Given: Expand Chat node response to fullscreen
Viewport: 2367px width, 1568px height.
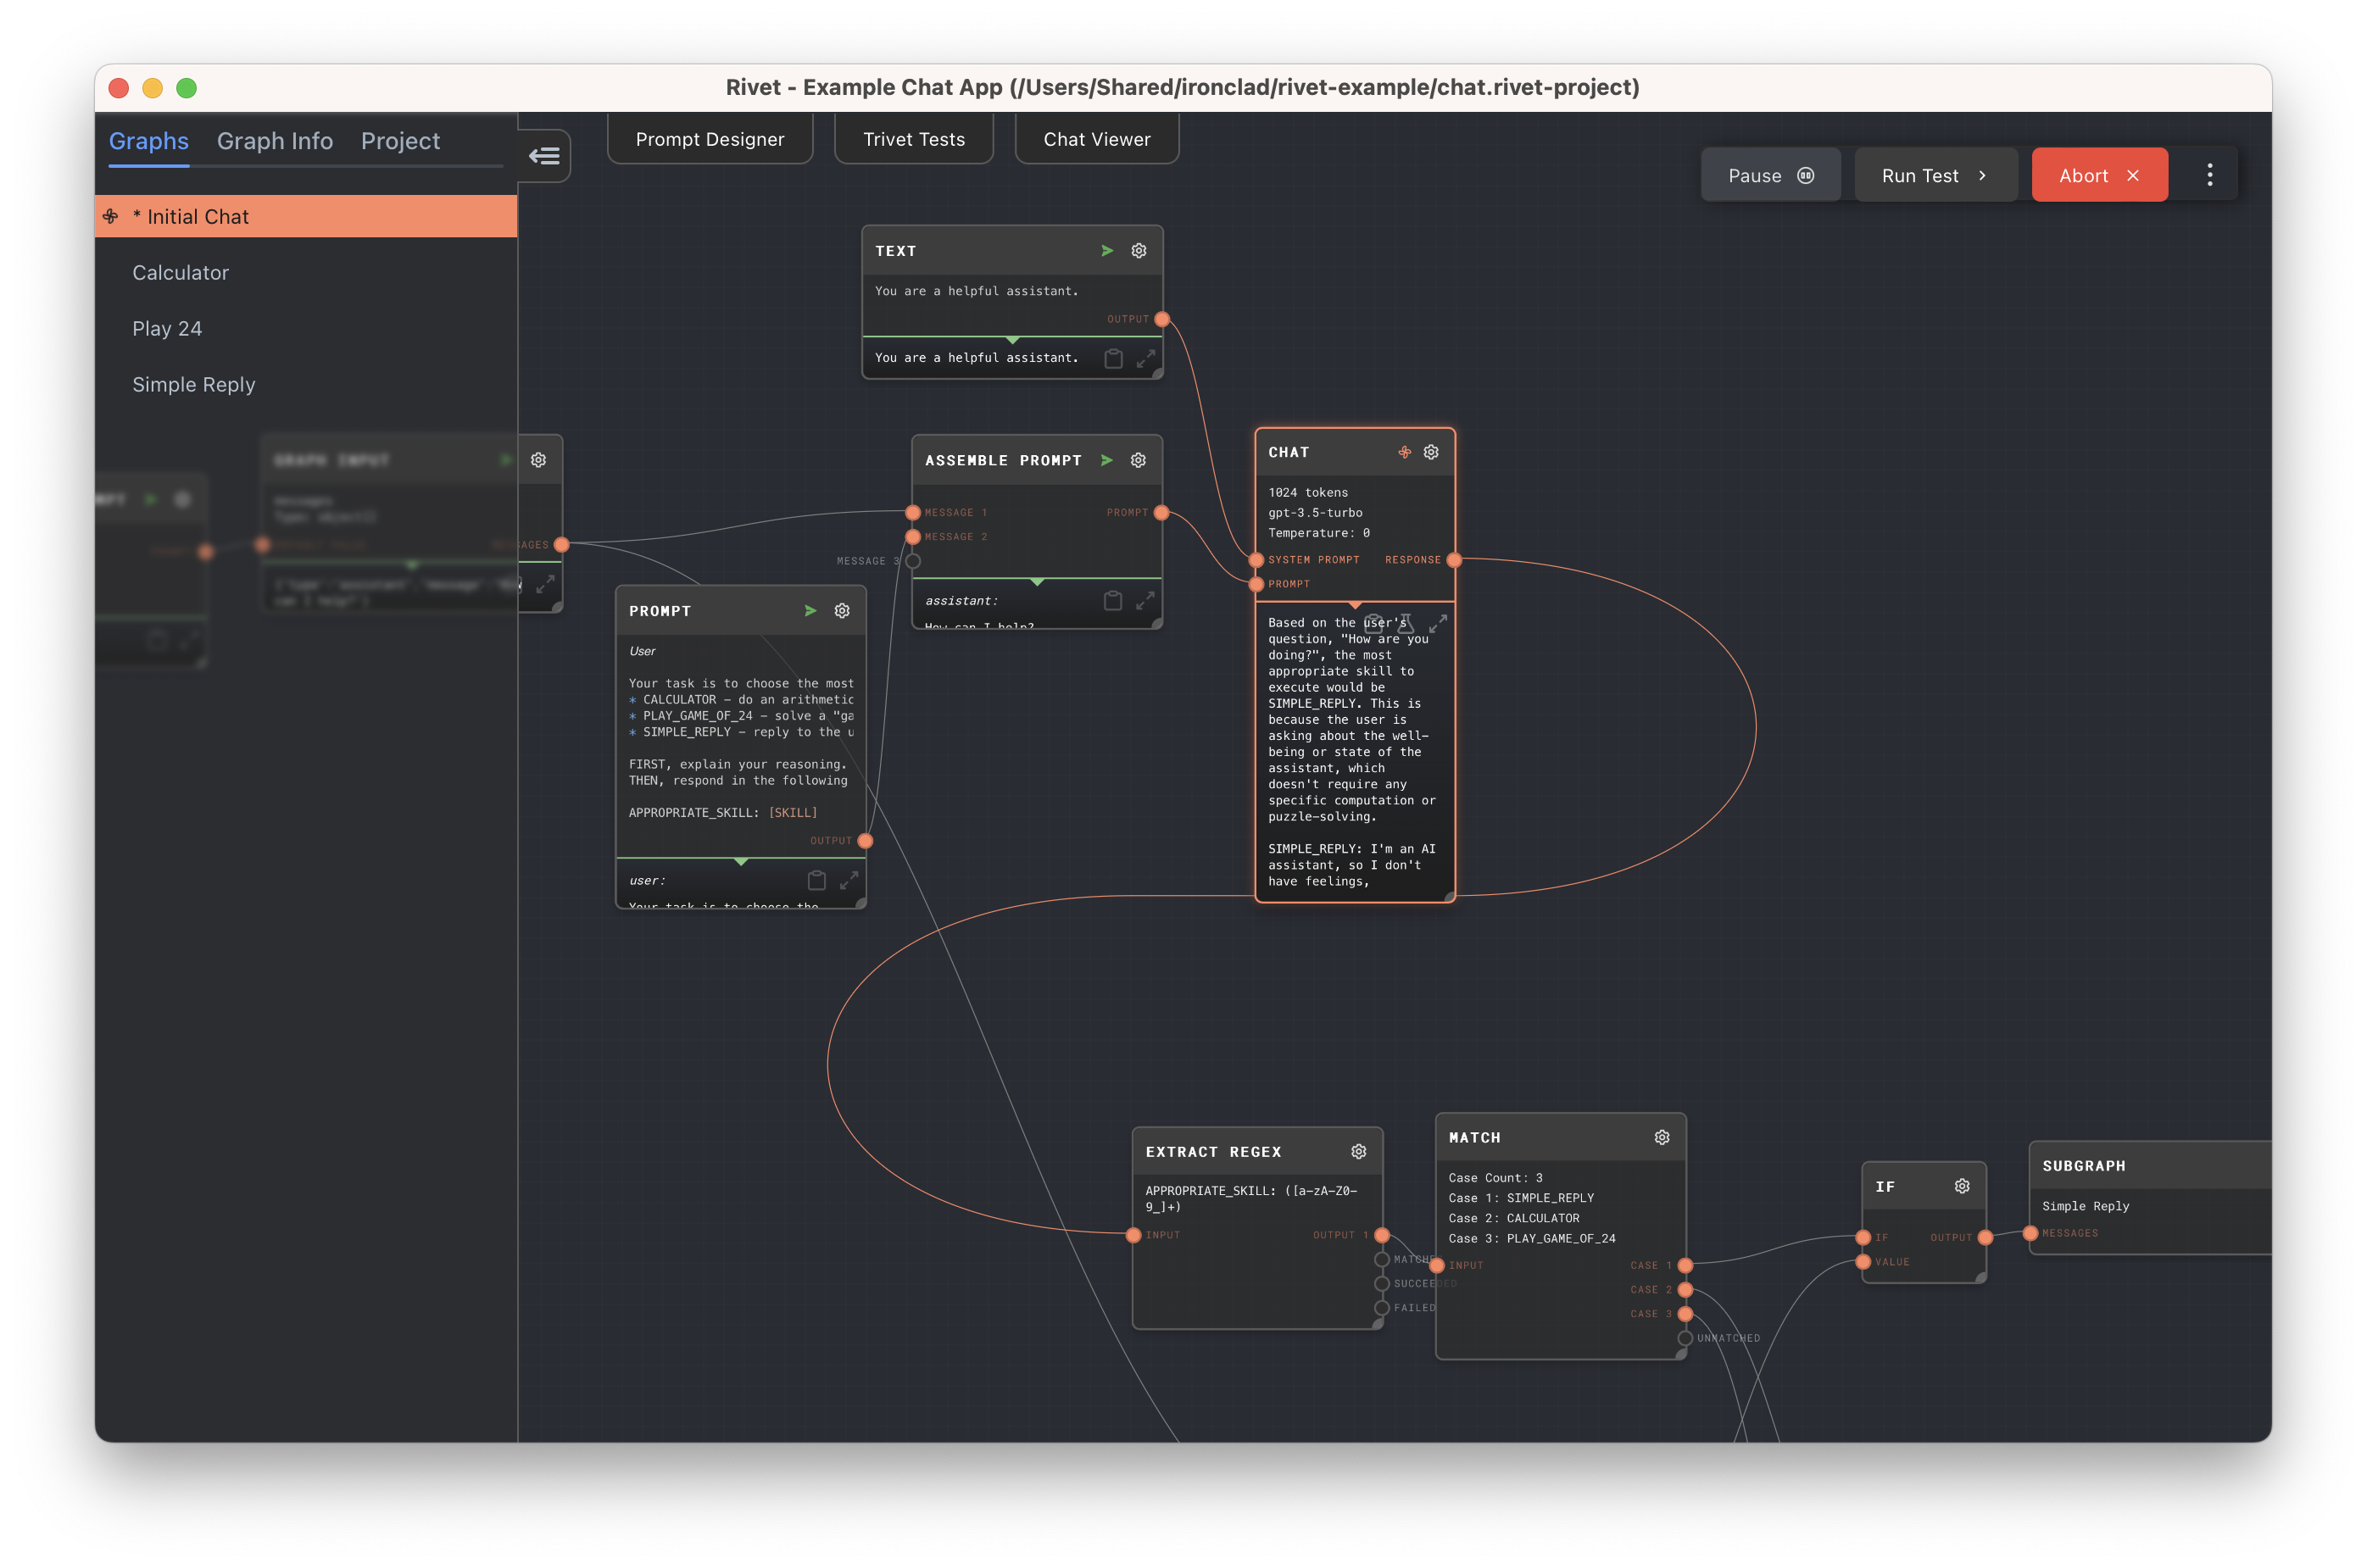Looking at the screenshot, I should tap(1438, 624).
